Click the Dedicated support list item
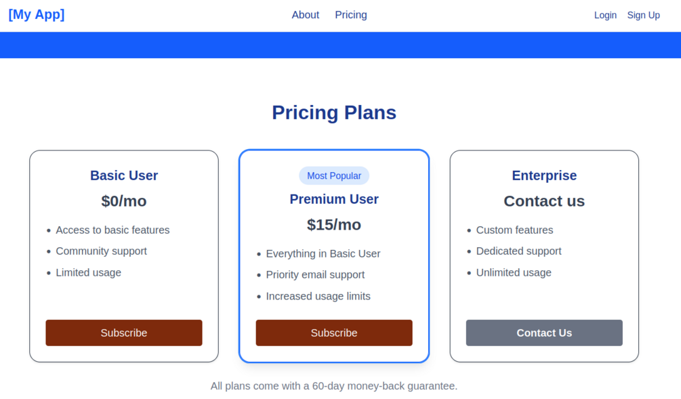Viewport: 681px width, 399px height. (x=518, y=251)
